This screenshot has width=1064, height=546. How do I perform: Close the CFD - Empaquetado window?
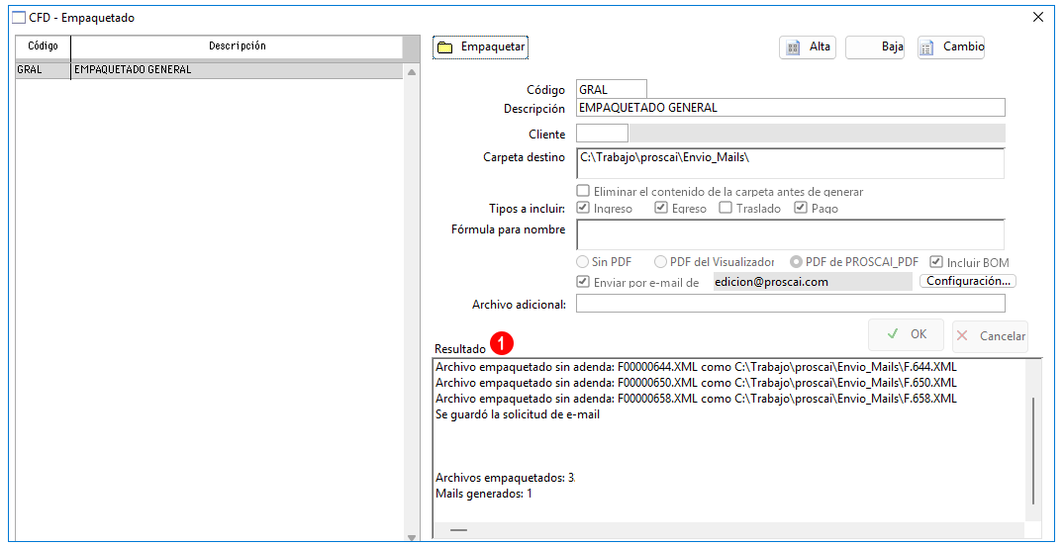coord(1038,18)
